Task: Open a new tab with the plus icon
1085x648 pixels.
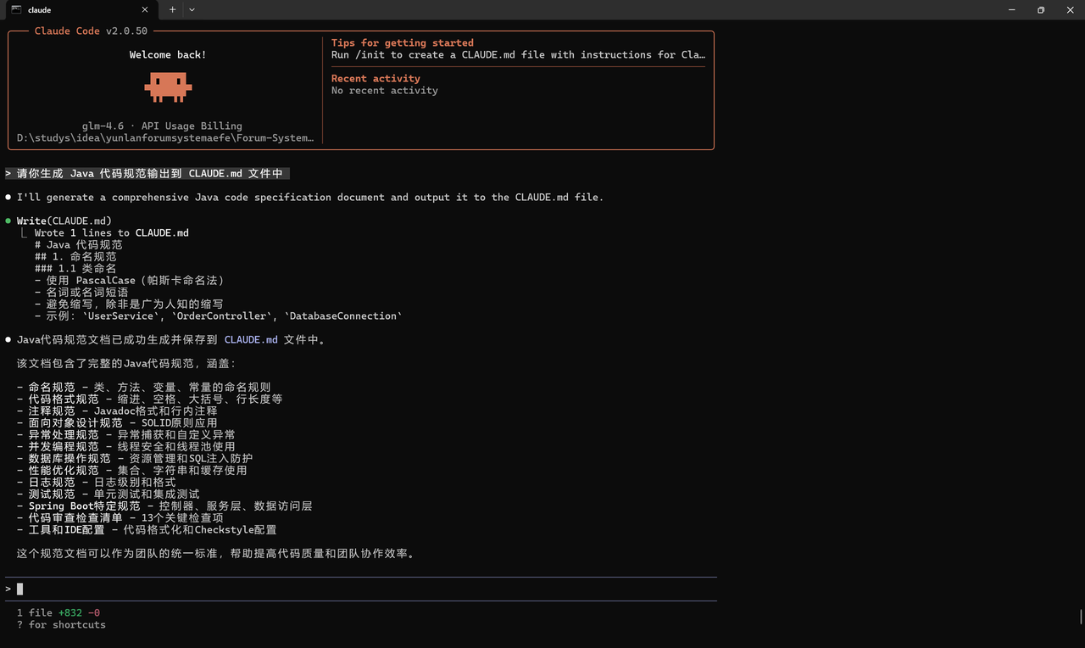Action: (173, 9)
